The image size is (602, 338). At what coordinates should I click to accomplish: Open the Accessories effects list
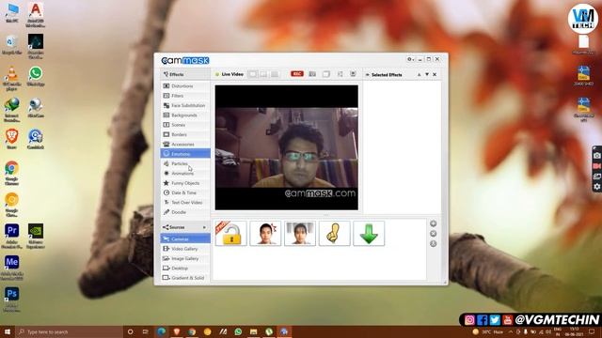click(x=185, y=144)
